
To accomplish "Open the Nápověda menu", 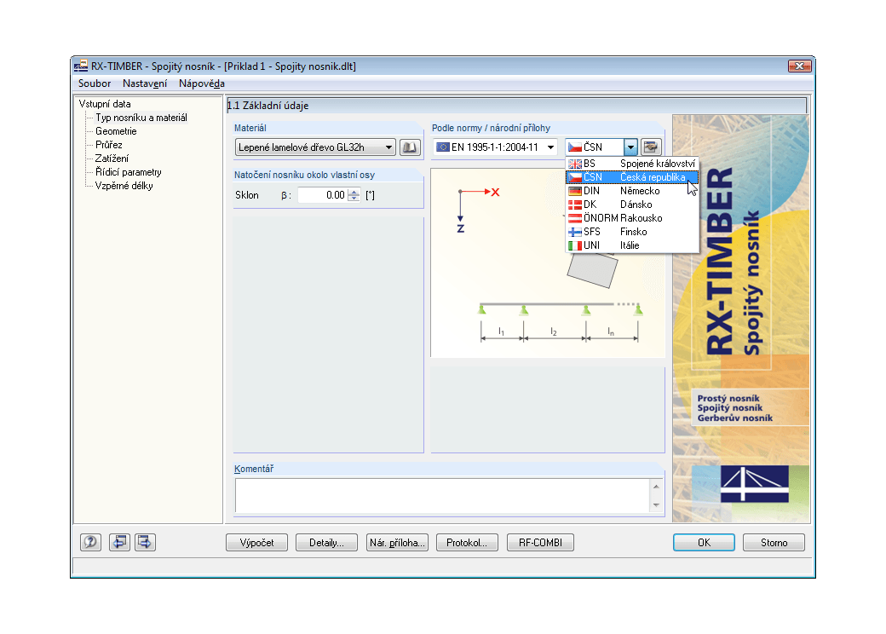I will coord(202,84).
